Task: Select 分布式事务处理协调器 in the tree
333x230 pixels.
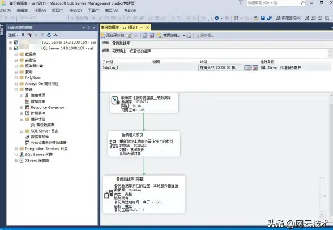Action: tap(49, 143)
